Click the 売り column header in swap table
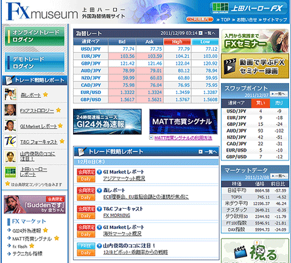Image resolution: width=291 pixels, height=263 pixels. tap(279, 103)
